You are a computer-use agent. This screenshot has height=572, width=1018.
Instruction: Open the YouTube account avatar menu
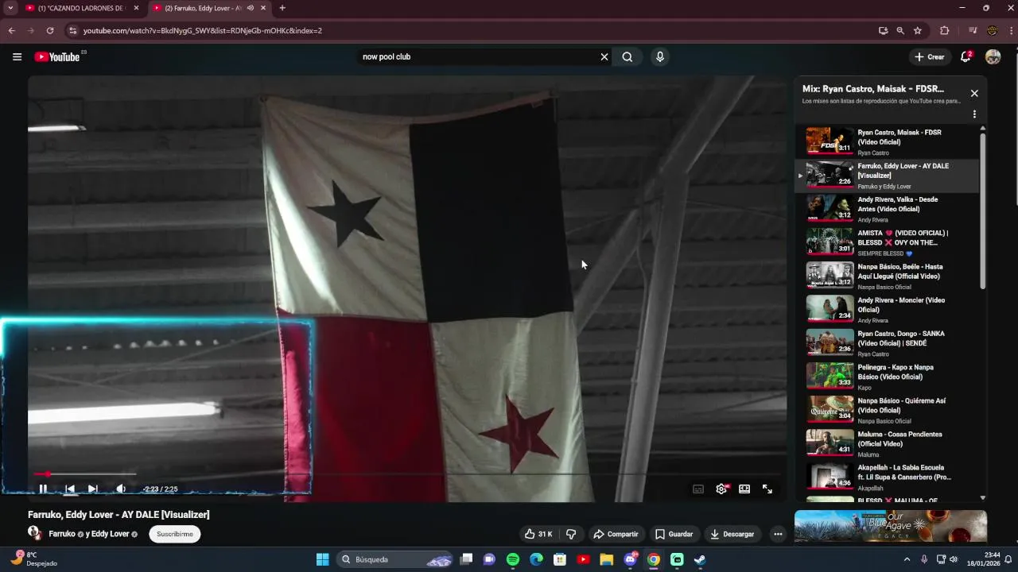[993, 56]
